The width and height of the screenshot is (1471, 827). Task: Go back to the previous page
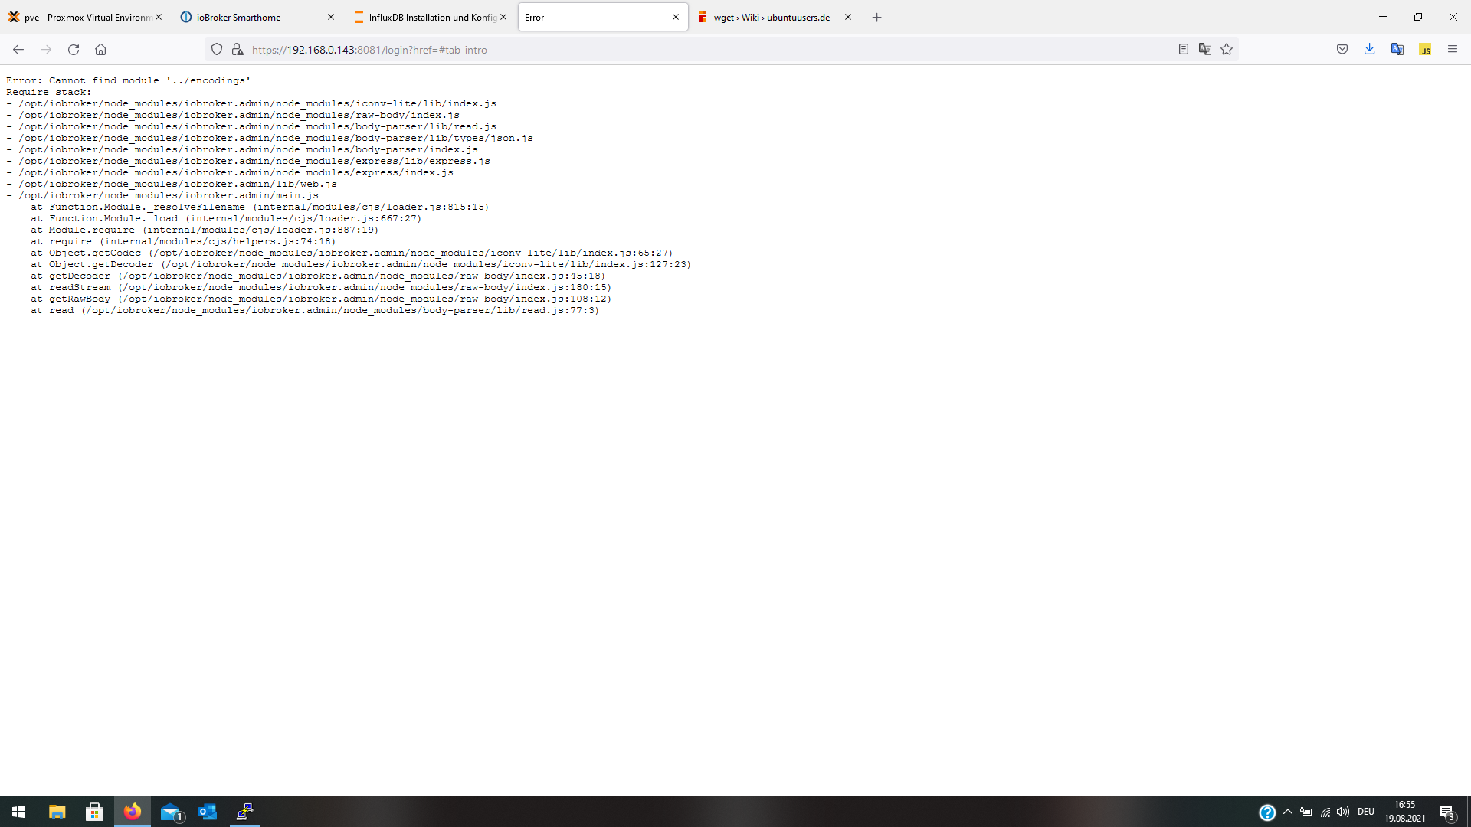tap(18, 50)
